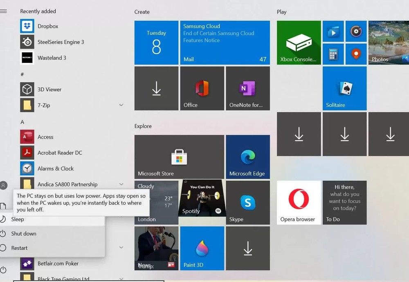Jump to the # letter section header
This screenshot has height=282, width=409.
click(22, 74)
